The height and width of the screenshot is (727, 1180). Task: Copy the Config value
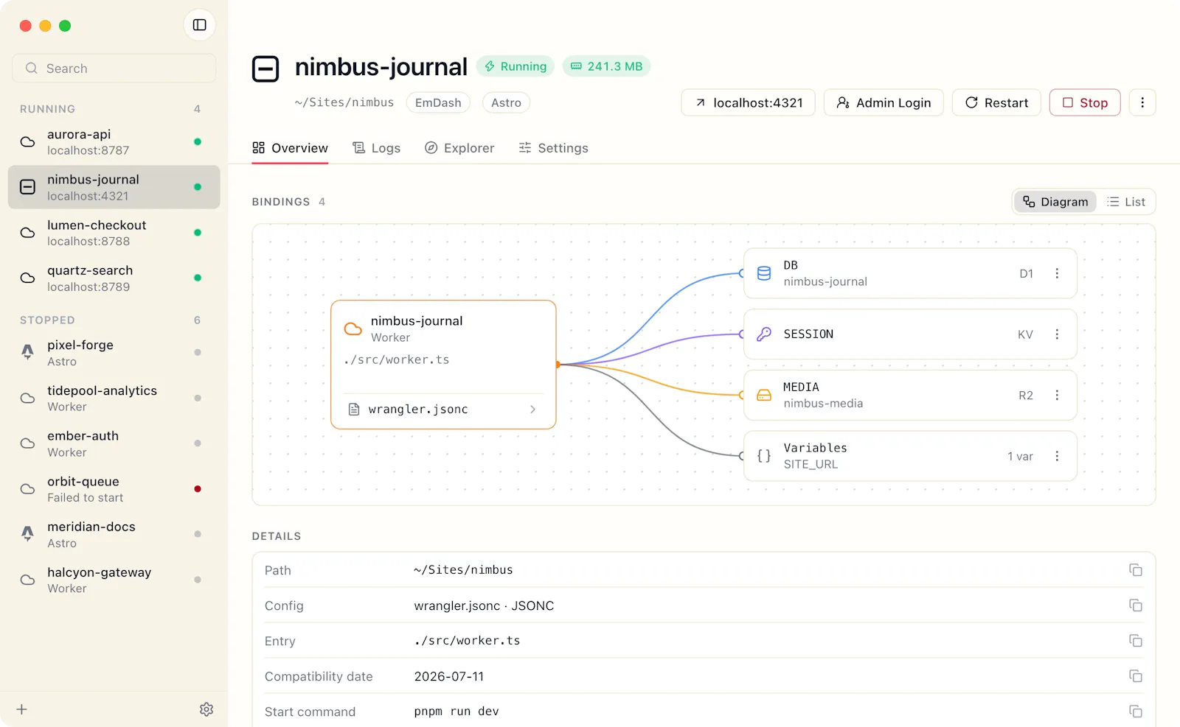pyautogui.click(x=1136, y=605)
